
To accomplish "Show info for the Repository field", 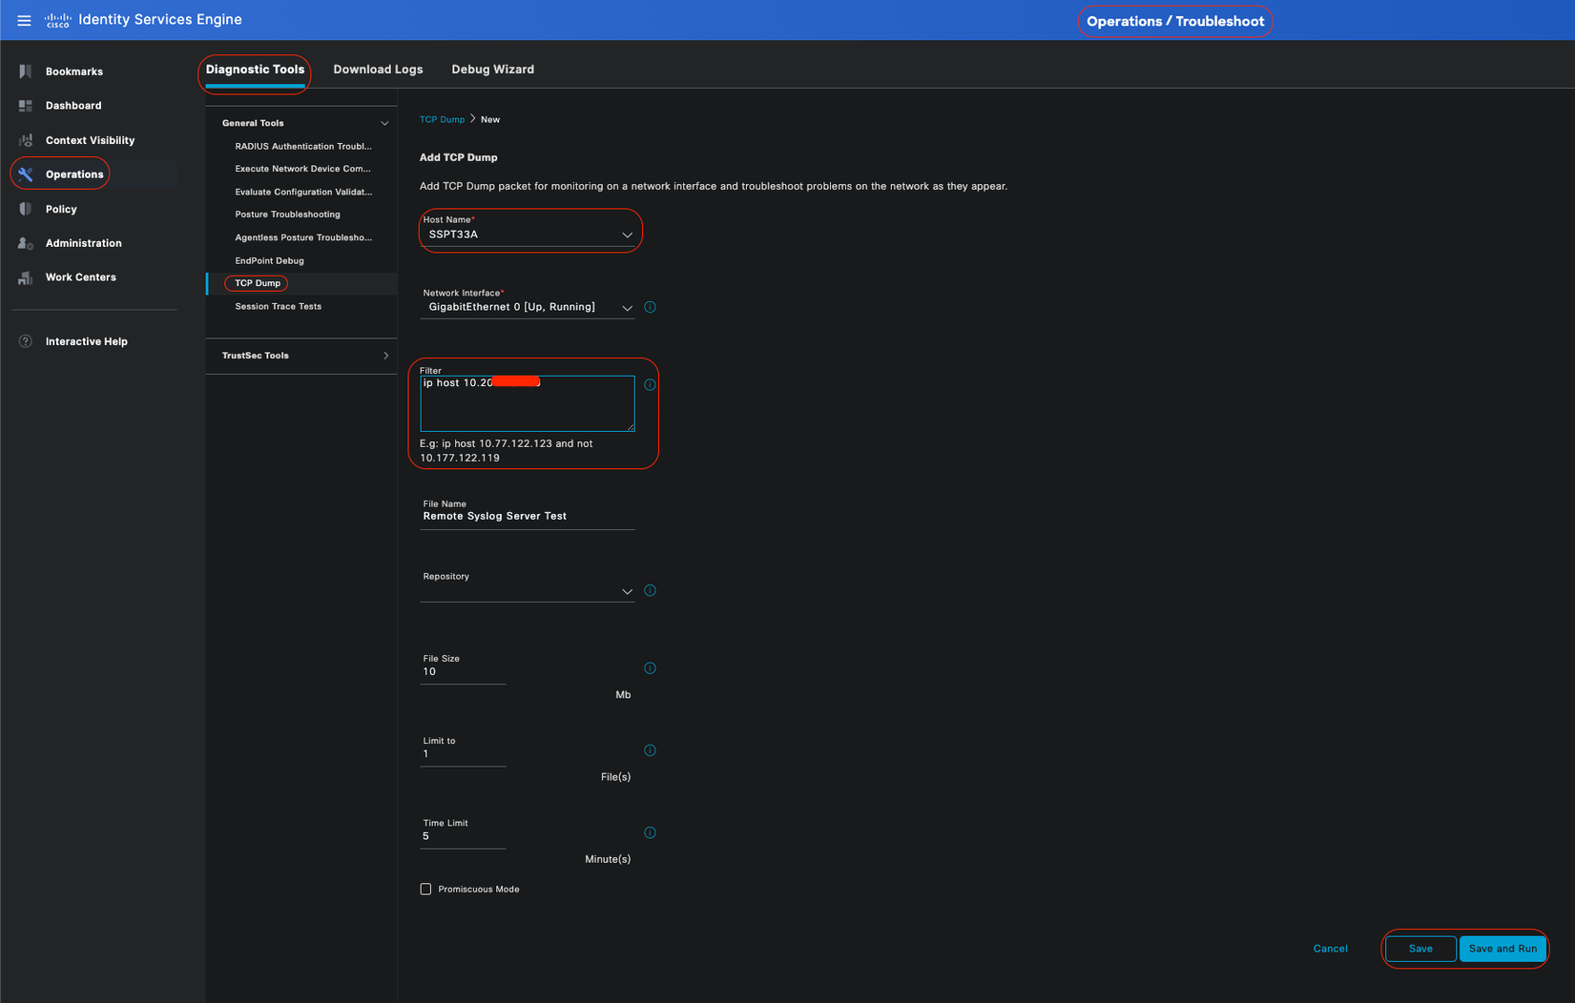I will pyautogui.click(x=650, y=590).
